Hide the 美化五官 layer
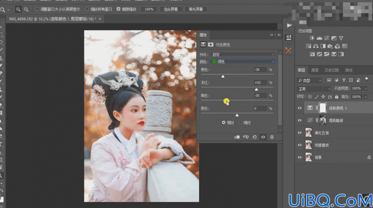 point(299,133)
